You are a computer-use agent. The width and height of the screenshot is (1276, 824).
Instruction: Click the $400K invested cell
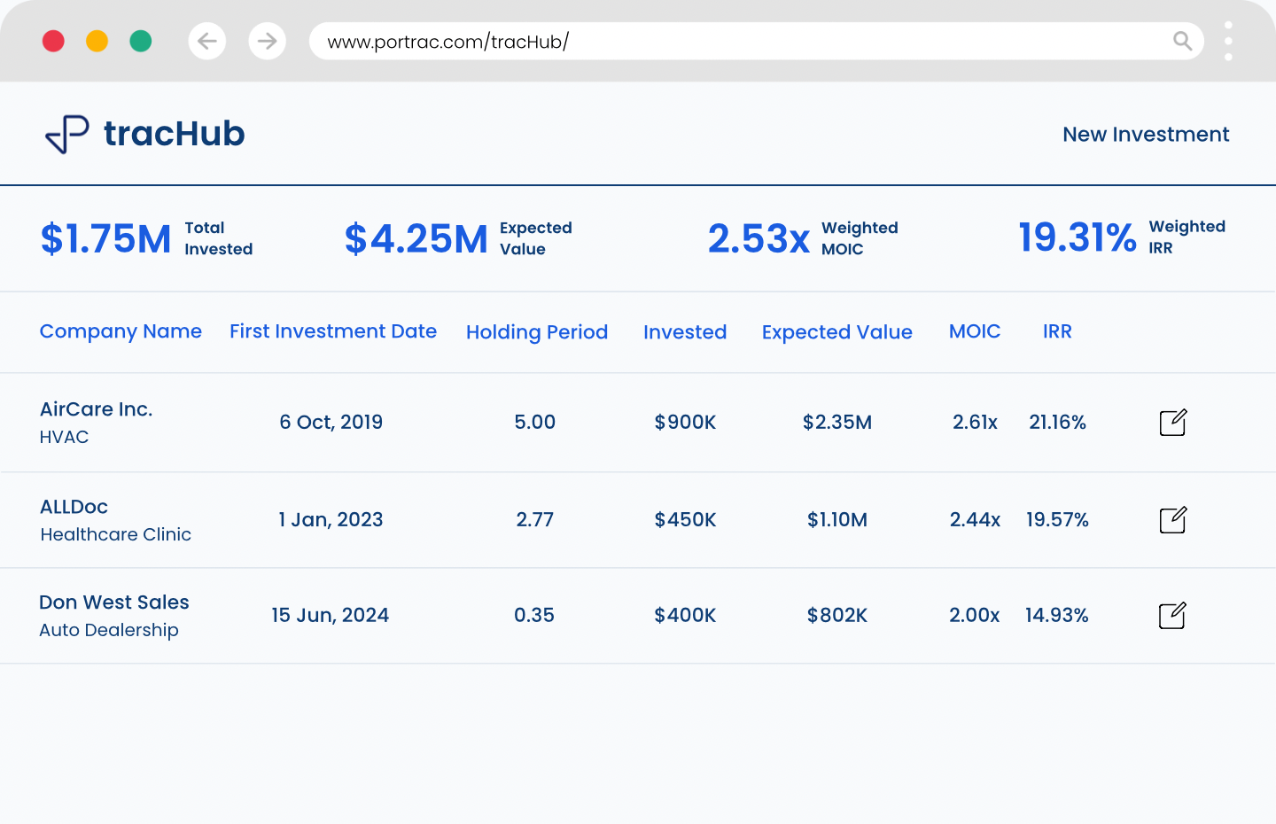tap(685, 616)
